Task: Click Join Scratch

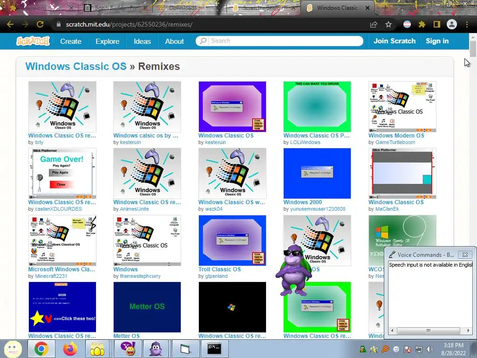Action: tap(394, 41)
